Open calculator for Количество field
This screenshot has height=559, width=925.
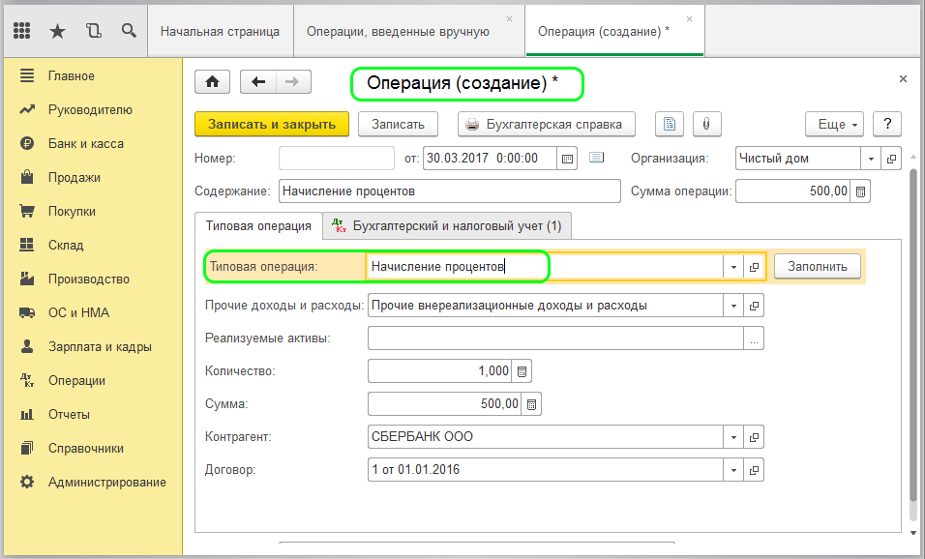point(522,371)
